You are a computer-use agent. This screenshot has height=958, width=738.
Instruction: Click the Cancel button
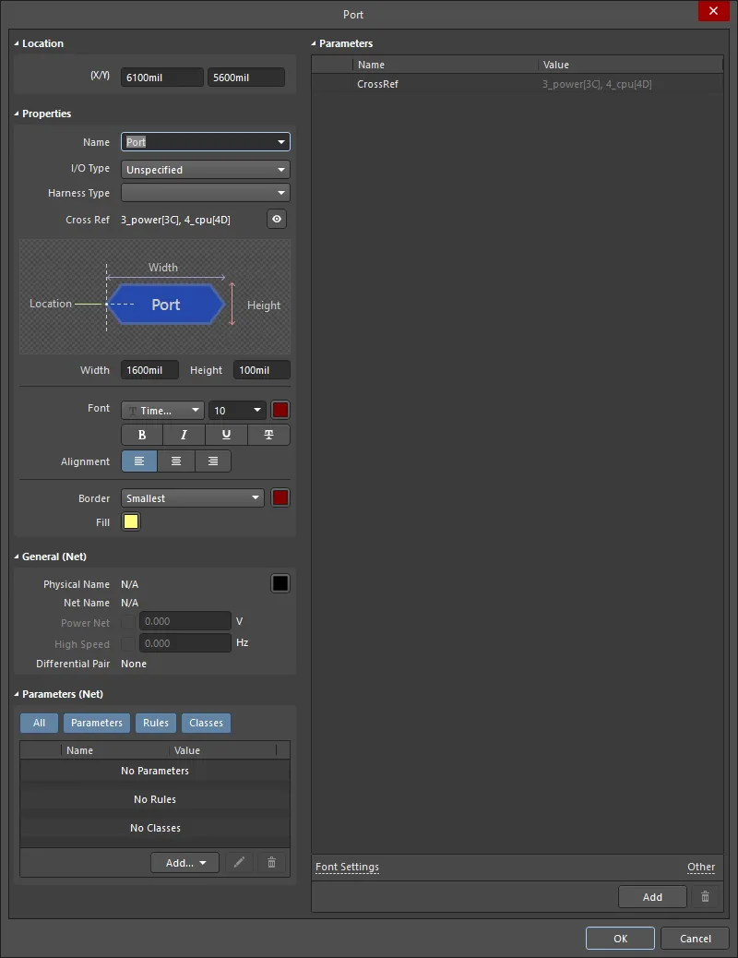[696, 938]
